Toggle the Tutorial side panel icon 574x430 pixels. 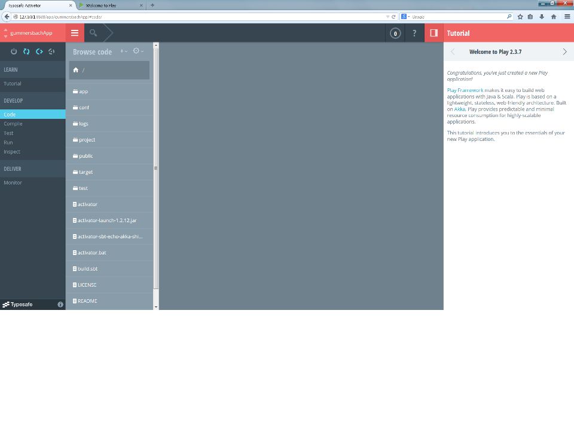tap(434, 33)
